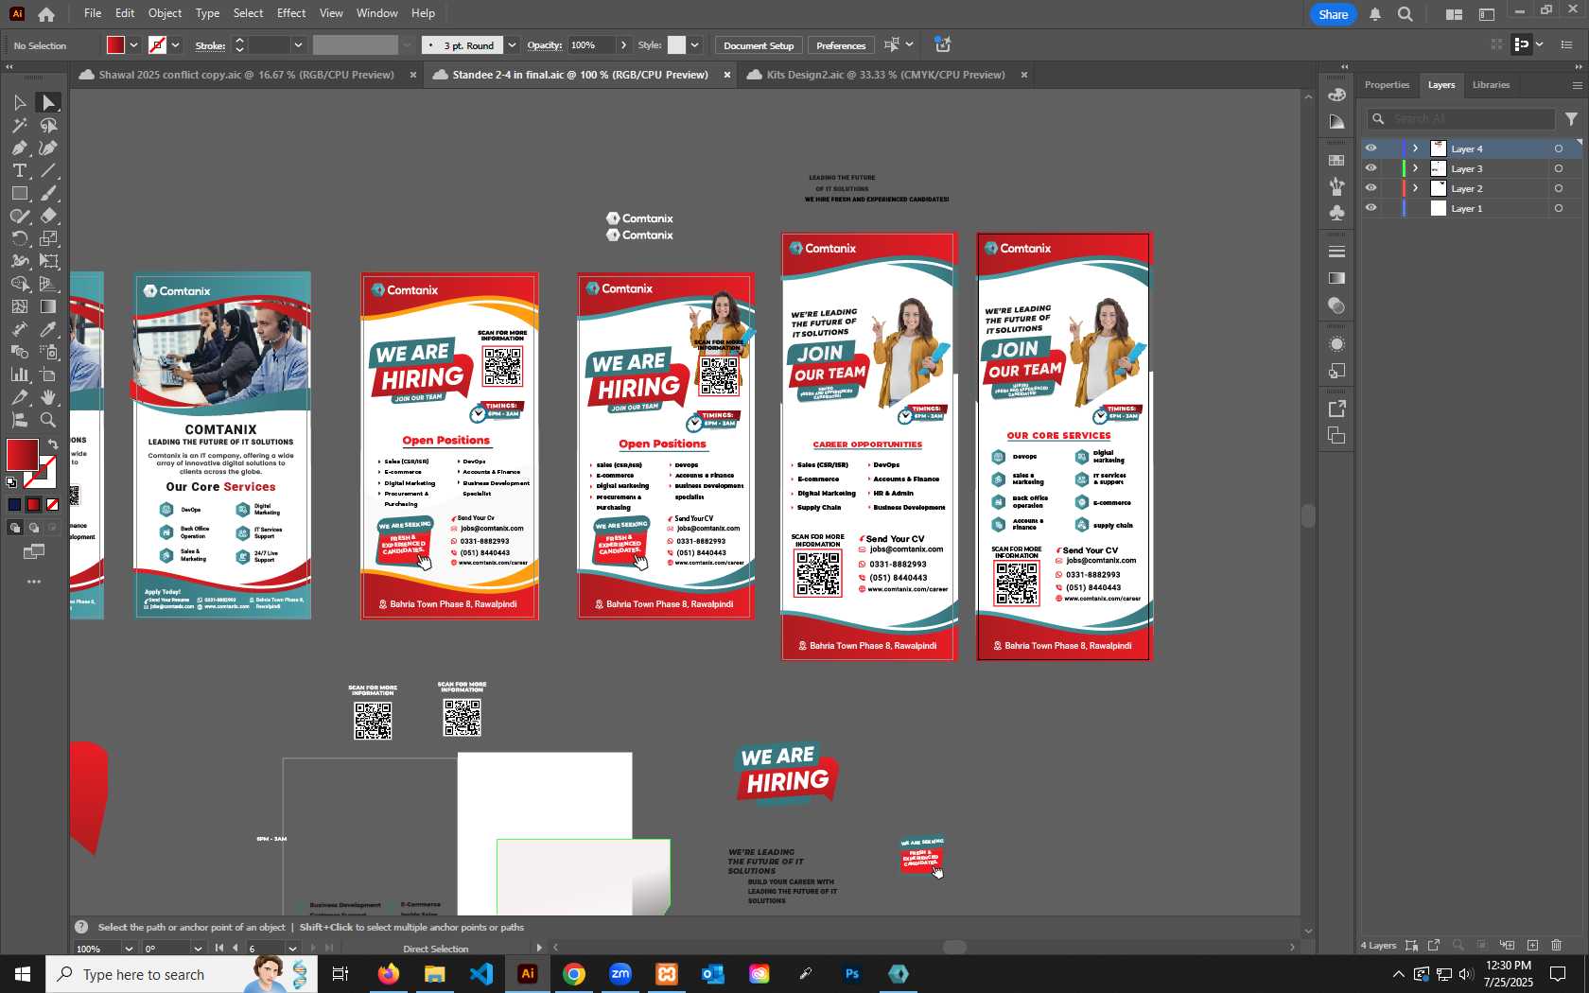Screen dimensions: 1589x993
Task: Select the Paintbrush tool
Action: point(48,193)
